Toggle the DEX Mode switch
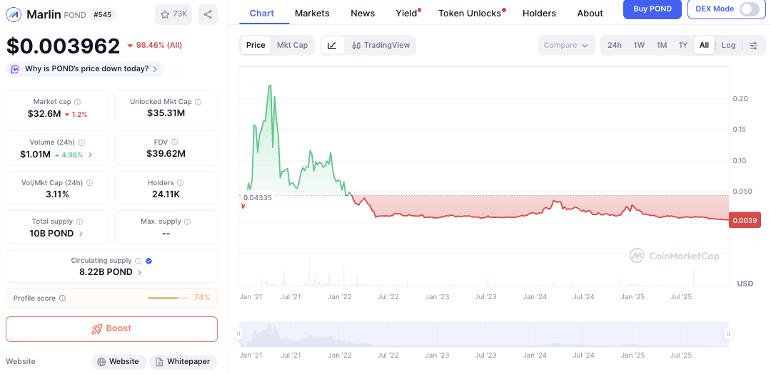This screenshot has height=374, width=771. [x=749, y=9]
